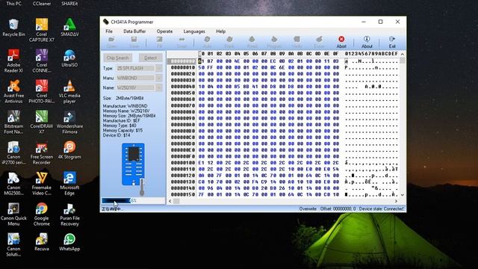Click the Auto toolbar icon
The image size is (478, 269).
tap(207, 42)
